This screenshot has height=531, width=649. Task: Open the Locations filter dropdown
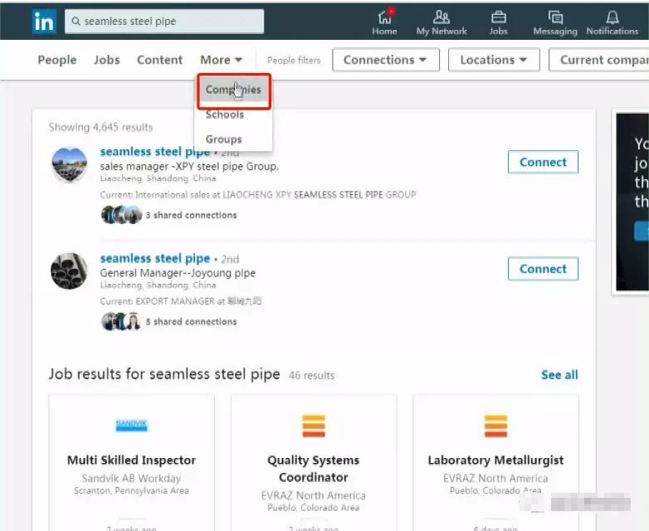[x=493, y=60]
